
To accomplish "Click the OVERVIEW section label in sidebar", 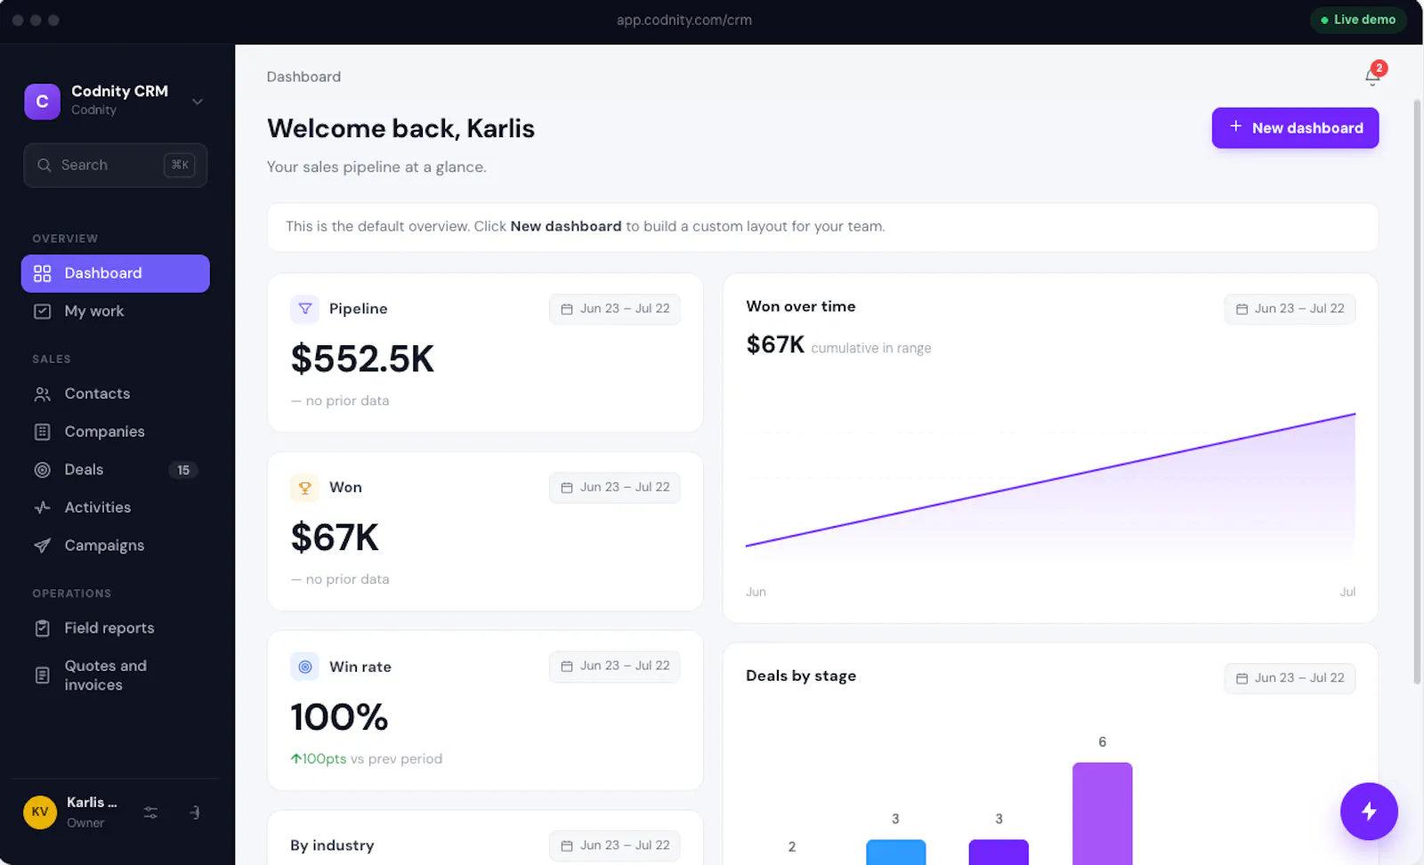I will point(65,238).
